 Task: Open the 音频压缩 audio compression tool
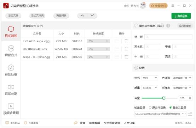tap(11, 70)
